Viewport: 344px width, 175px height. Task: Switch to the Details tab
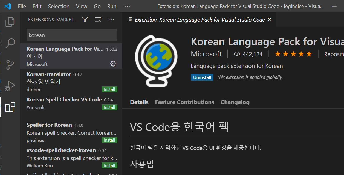coord(139,102)
